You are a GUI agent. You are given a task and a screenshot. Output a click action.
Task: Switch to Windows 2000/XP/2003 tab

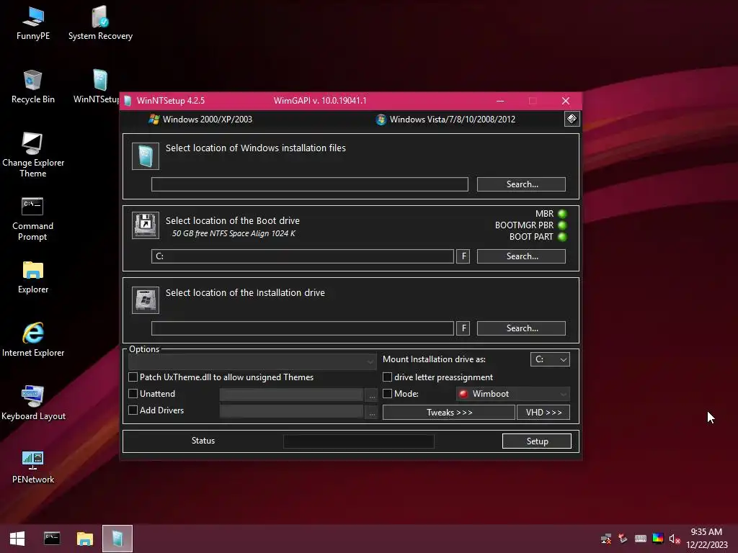[200, 120]
